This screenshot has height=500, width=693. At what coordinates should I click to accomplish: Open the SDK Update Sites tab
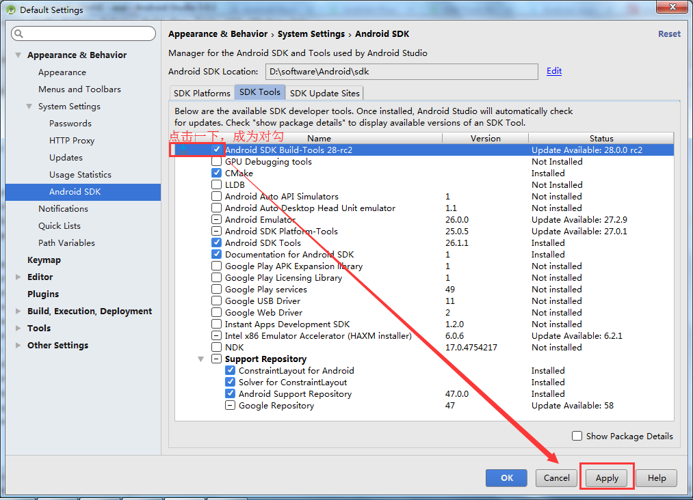(325, 93)
